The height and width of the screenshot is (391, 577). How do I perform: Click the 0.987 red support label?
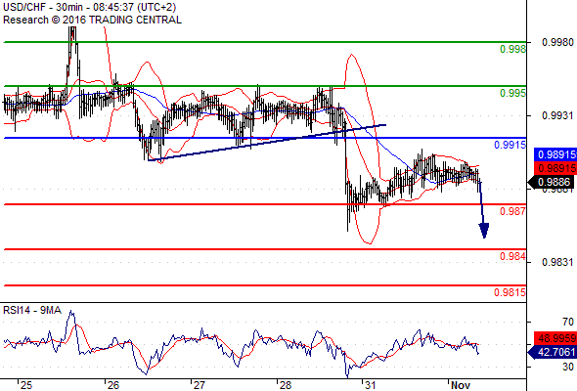pos(512,211)
